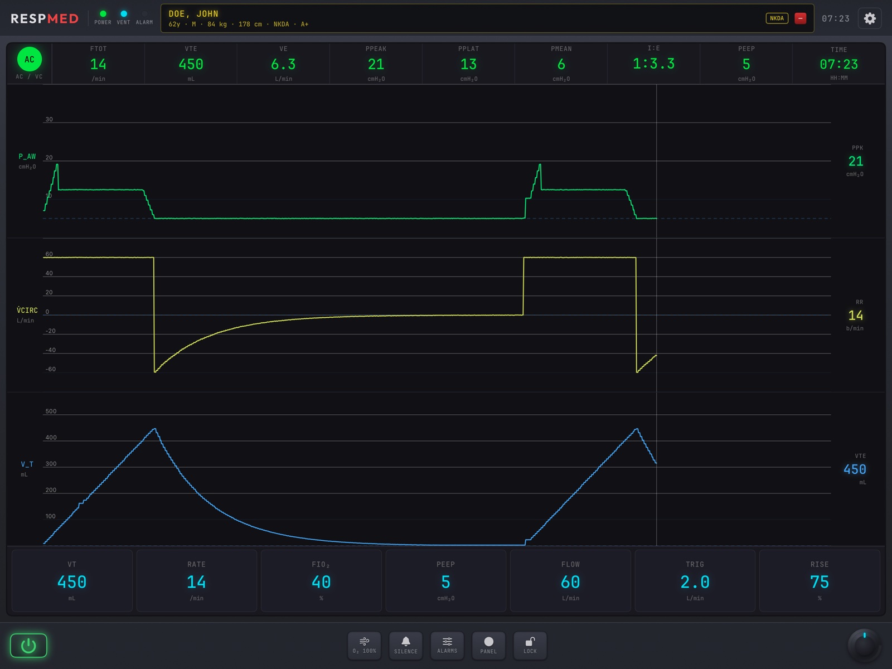Select the AC ventilation mode badge
Screen dimensions: 892x669
click(30, 59)
